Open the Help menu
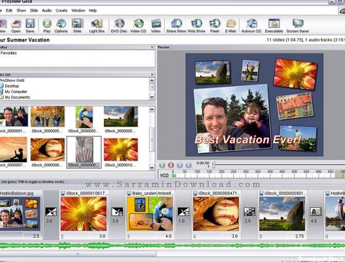 [x=93, y=11]
